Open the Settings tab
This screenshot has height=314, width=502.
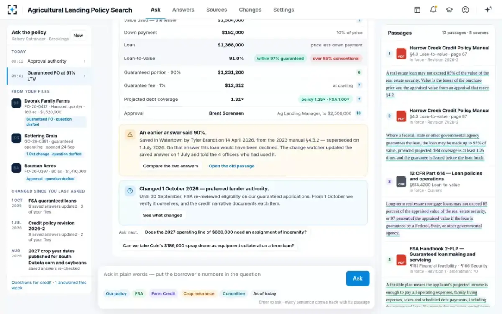284,10
